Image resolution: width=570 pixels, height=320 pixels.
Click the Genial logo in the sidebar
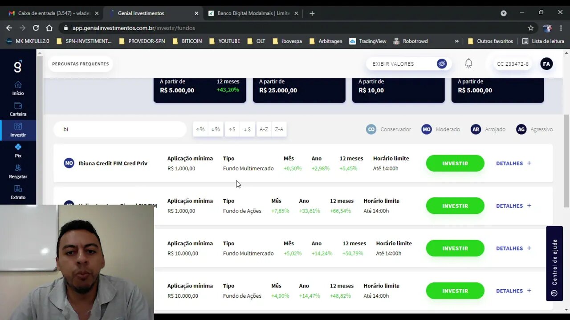18,67
